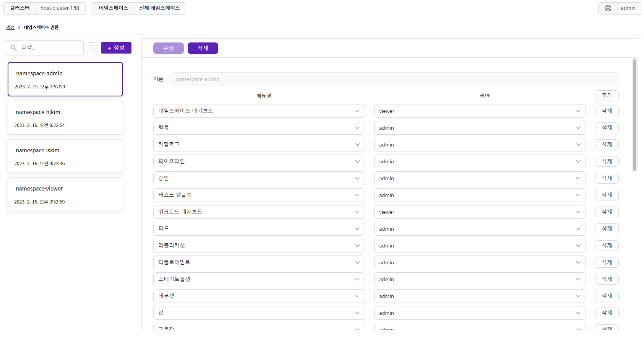
Task: Delete the 헬름 permission row
Action: [x=607, y=128]
